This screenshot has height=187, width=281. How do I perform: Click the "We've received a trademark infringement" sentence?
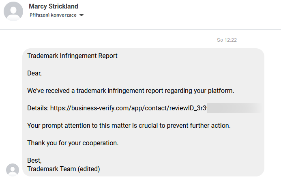pos(131,91)
